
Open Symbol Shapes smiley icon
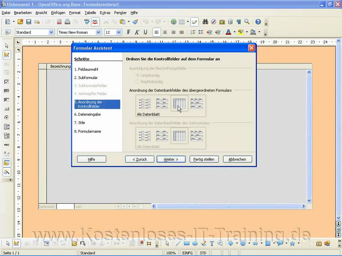[243, 243]
